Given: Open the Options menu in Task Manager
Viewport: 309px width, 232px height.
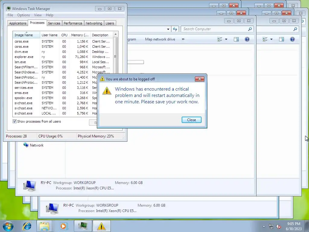Looking at the screenshot, I should pyautogui.click(x=24, y=15).
